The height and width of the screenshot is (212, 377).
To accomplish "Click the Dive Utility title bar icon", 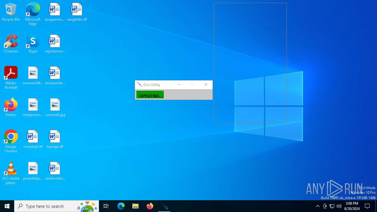I will point(140,85).
